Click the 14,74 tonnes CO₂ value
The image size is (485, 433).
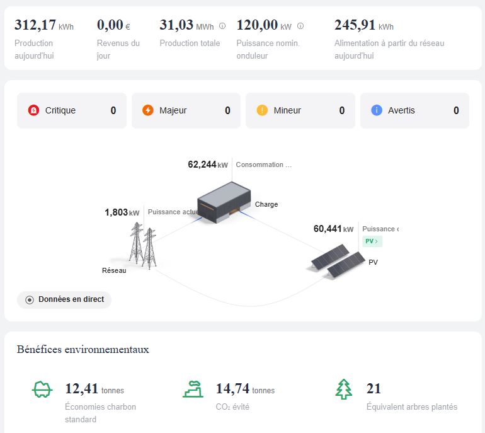point(245,389)
